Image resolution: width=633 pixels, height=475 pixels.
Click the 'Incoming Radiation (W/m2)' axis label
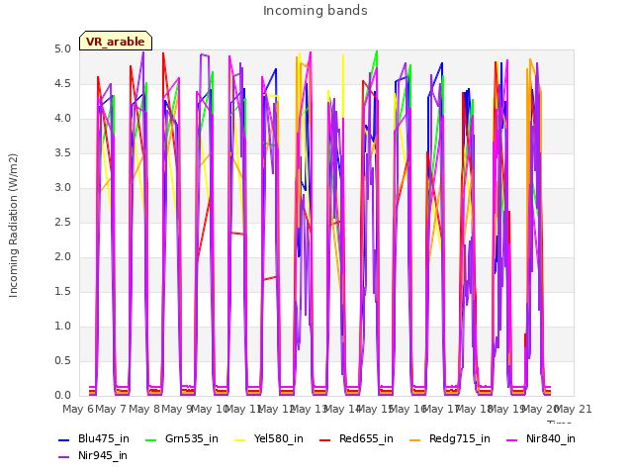click(13, 226)
